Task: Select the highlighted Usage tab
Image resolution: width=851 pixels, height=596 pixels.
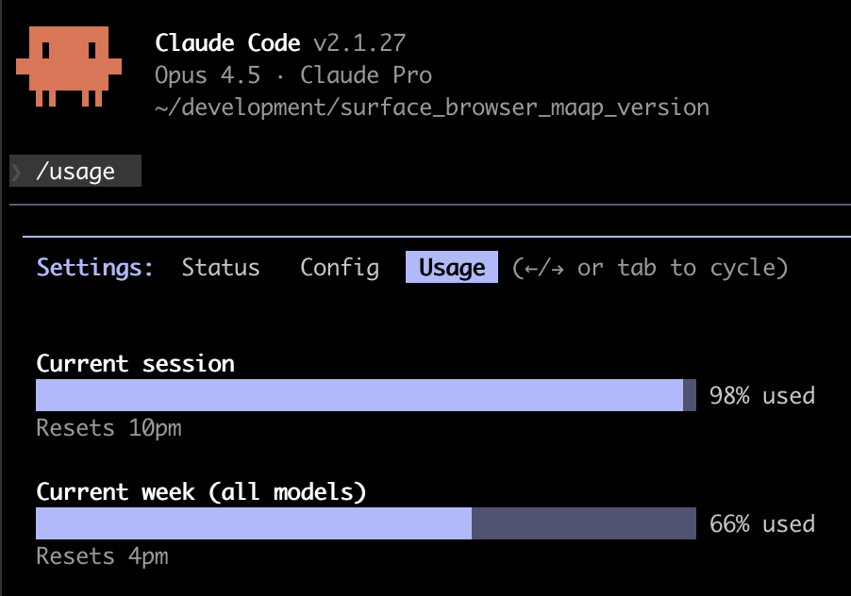Action: [452, 268]
